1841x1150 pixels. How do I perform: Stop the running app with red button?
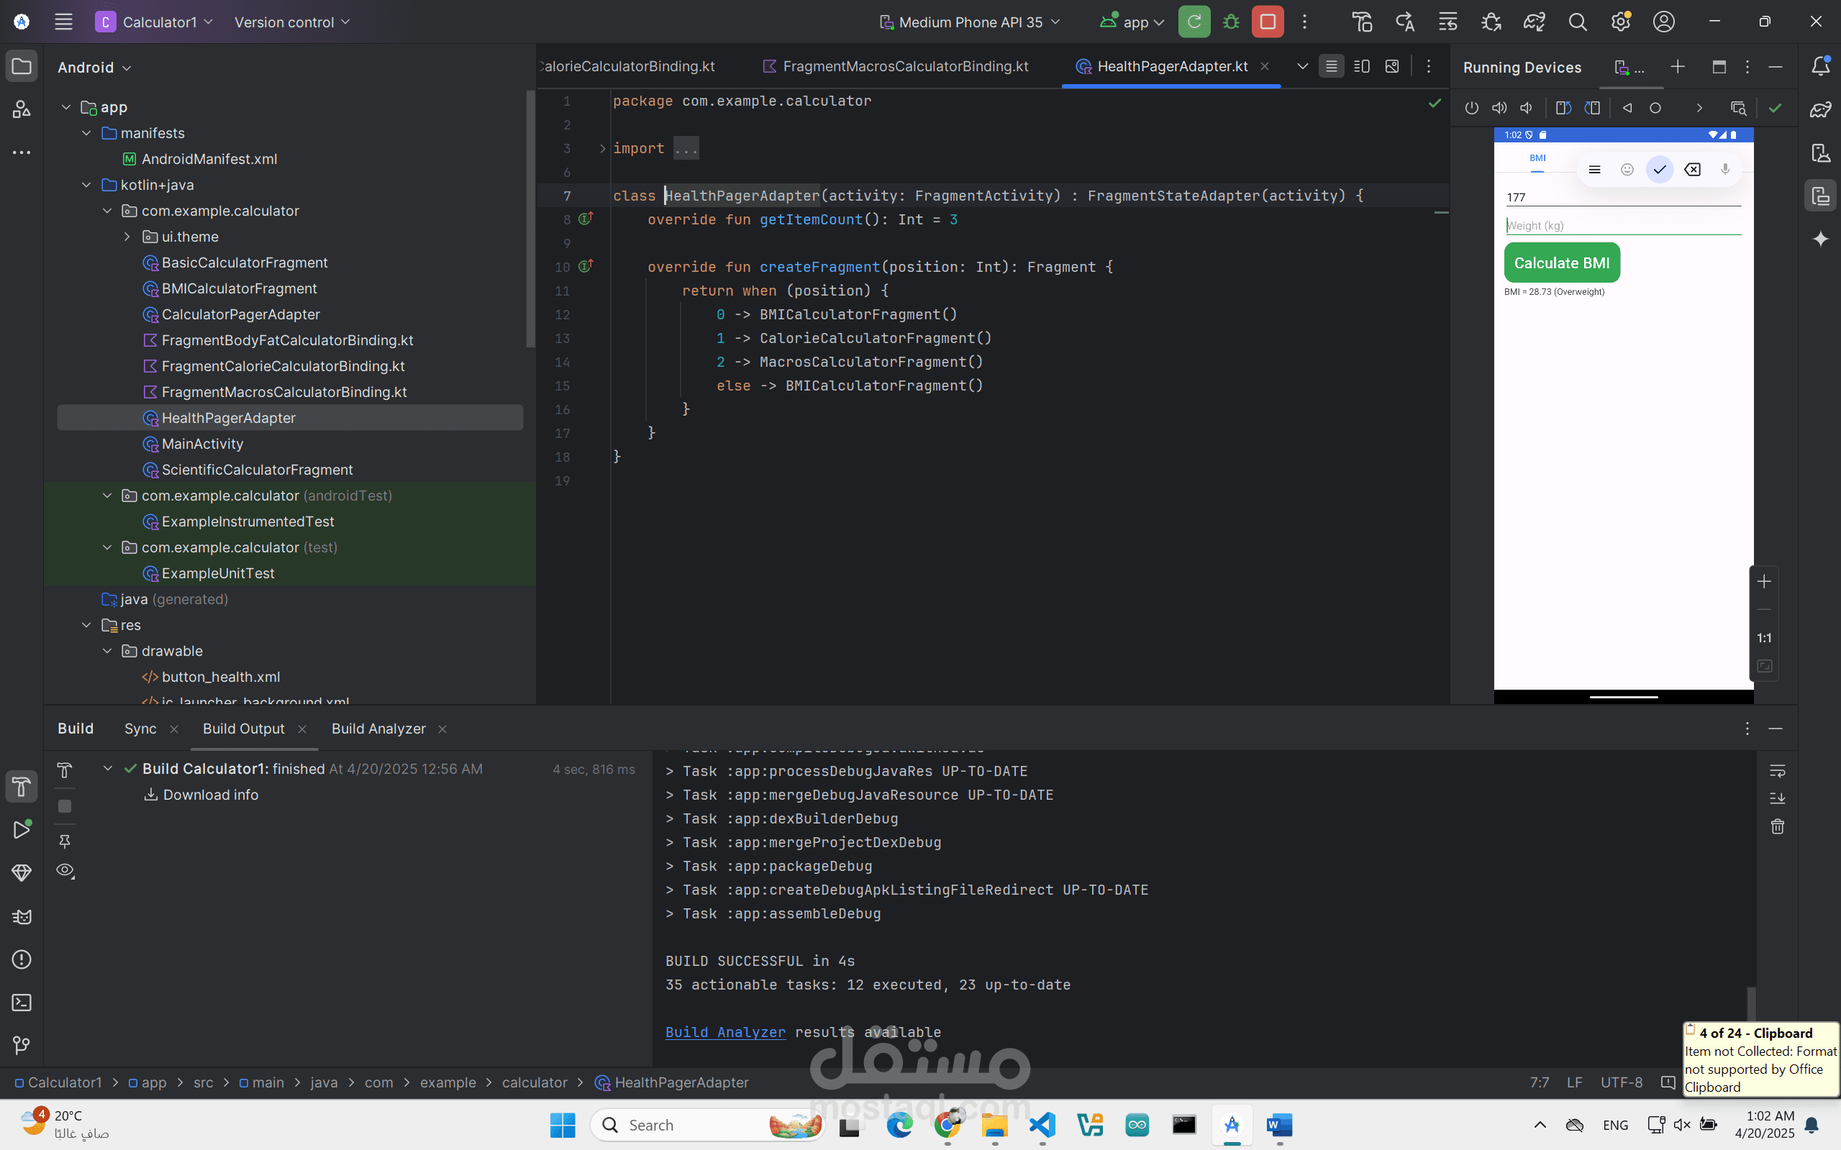(x=1268, y=22)
